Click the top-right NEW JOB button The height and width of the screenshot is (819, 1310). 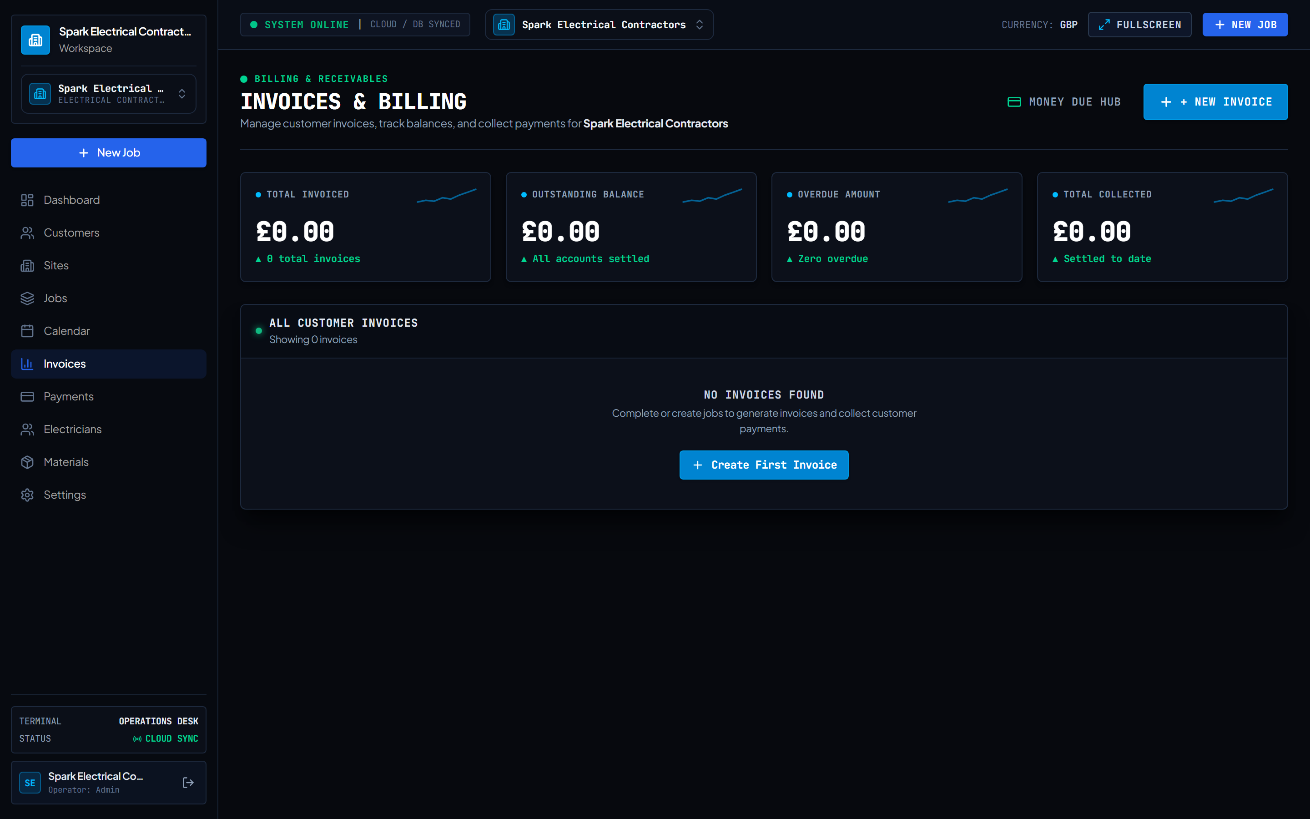[x=1245, y=25]
